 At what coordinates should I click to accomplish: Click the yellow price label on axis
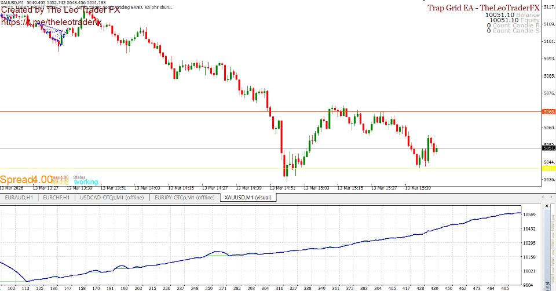(x=549, y=169)
